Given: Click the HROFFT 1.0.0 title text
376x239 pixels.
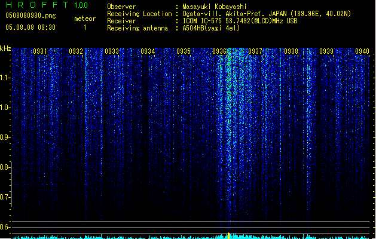Looking at the screenshot, I should 47,5.
